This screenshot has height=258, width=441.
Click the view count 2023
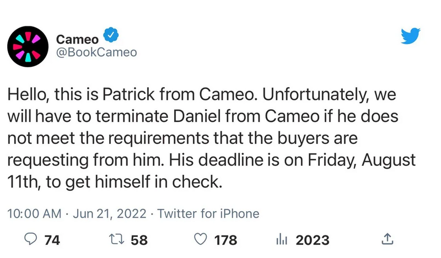313,240
